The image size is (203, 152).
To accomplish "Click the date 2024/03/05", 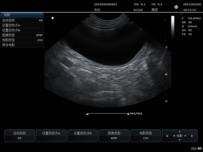I will coord(192,4).
